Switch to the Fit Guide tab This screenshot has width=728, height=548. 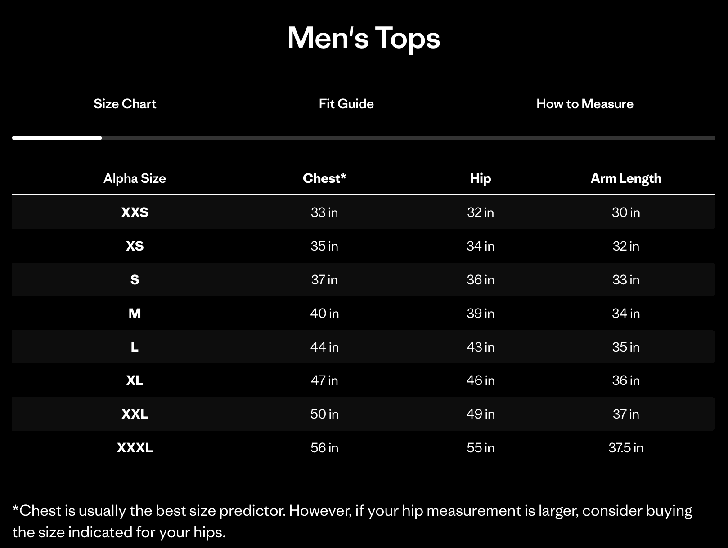[x=345, y=104]
